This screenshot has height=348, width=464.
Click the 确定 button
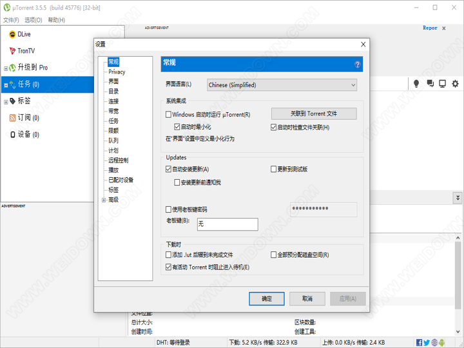[x=267, y=299]
